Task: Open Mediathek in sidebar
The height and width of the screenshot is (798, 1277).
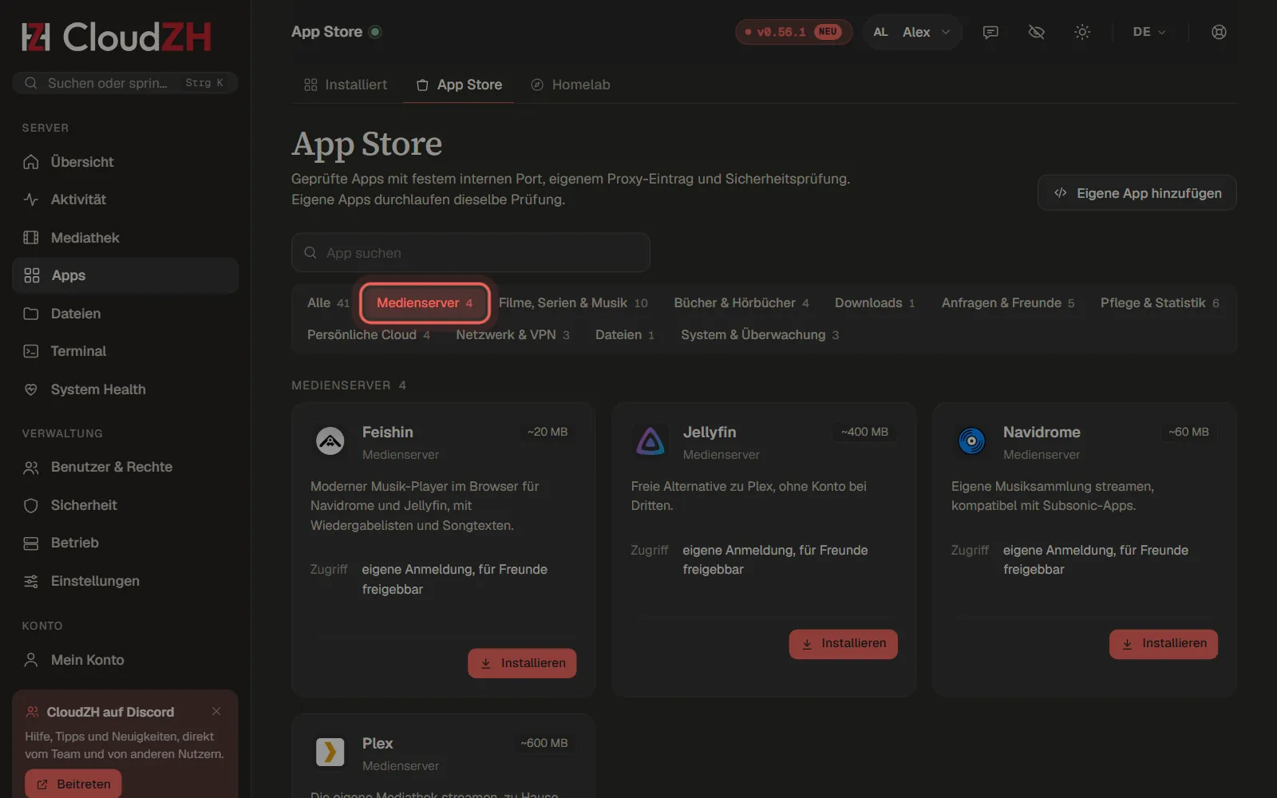Action: click(x=125, y=238)
